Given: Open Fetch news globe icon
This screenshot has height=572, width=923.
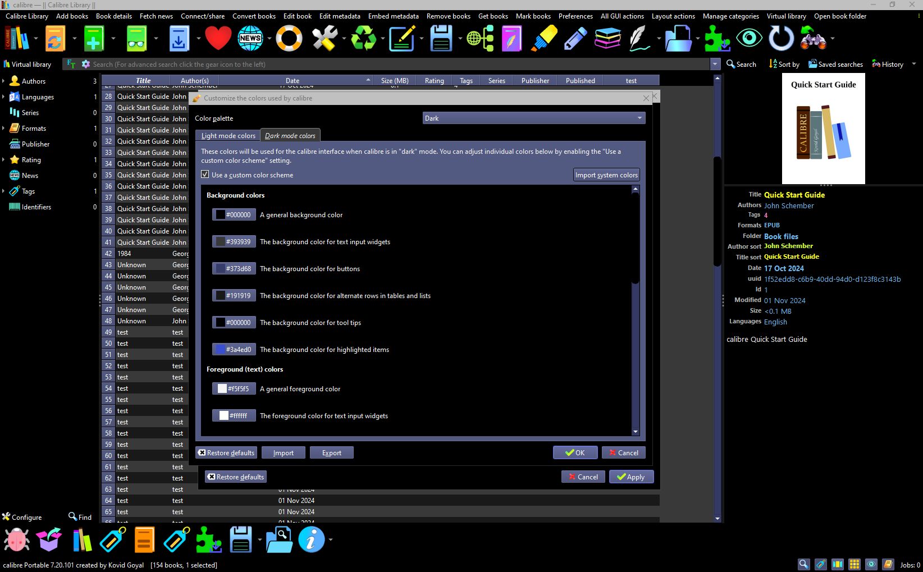Looking at the screenshot, I should [250, 38].
